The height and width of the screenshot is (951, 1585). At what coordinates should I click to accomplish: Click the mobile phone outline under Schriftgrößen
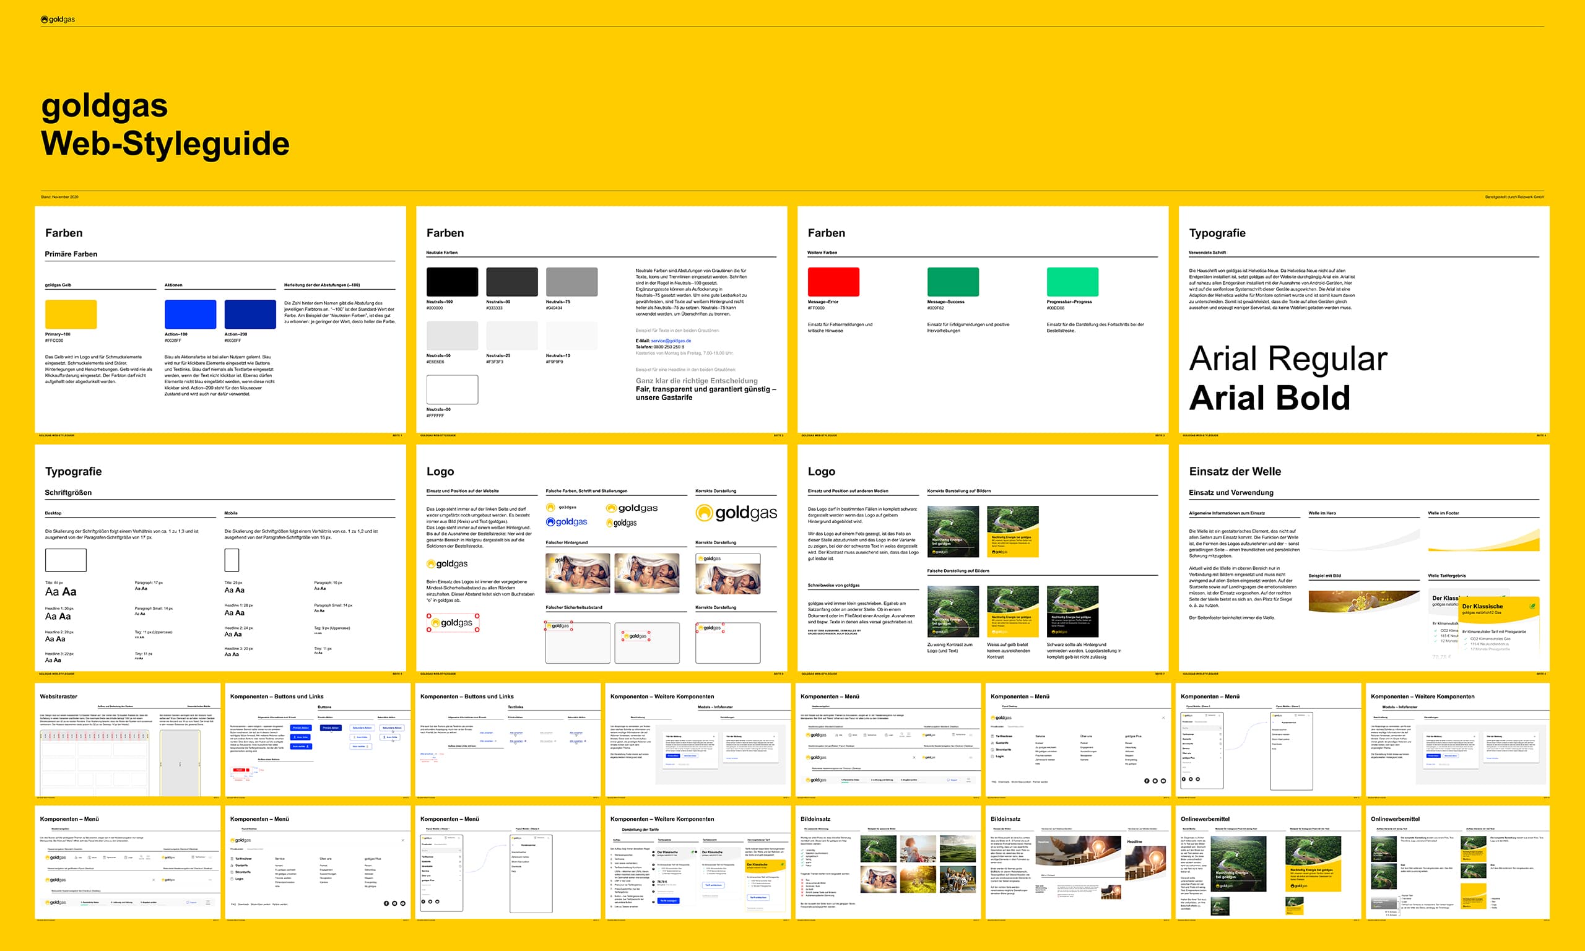coord(232,560)
